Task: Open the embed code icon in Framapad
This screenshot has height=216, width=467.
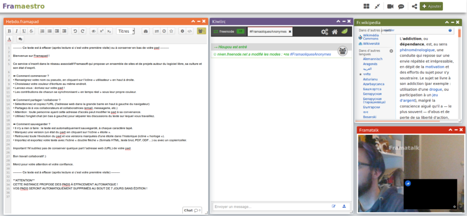Action: pyautogui.click(x=189, y=31)
